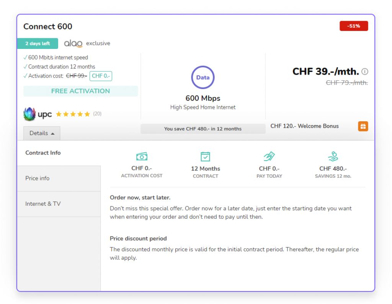The width and height of the screenshot is (392, 304).
Task: Click the red -51% discount badge
Action: pos(353,26)
